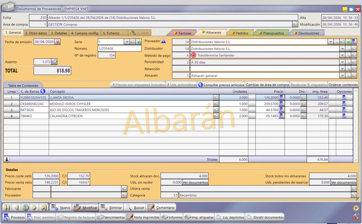Open the Facturas document tab
The image size is (362, 224).
click(183, 33)
